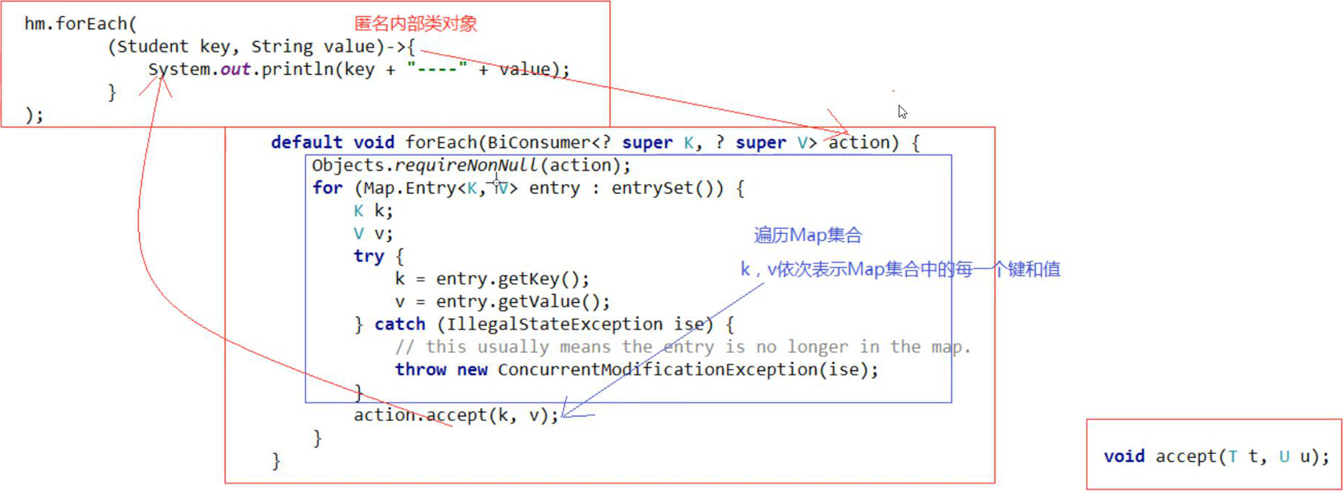Click the System.out.println statement
The width and height of the screenshot is (1343, 491).
(x=359, y=70)
